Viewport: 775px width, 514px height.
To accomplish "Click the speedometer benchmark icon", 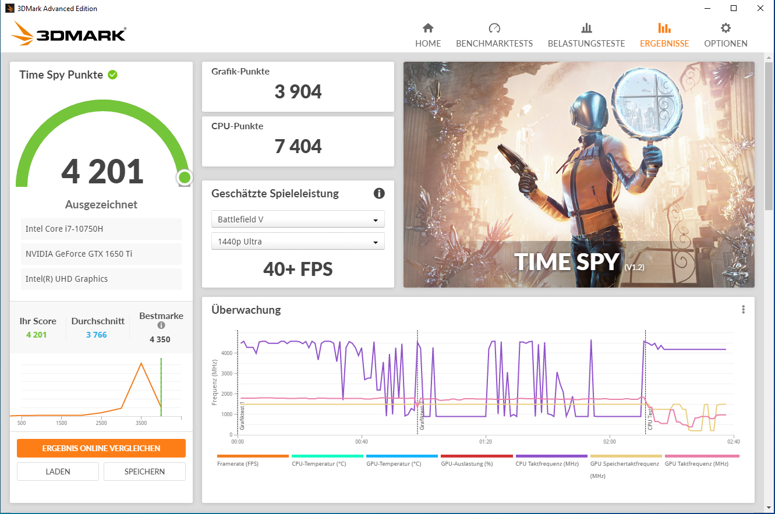I will 494,28.
